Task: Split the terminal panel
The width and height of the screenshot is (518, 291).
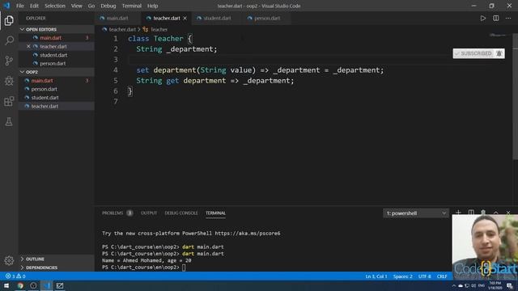Action: click(x=471, y=213)
